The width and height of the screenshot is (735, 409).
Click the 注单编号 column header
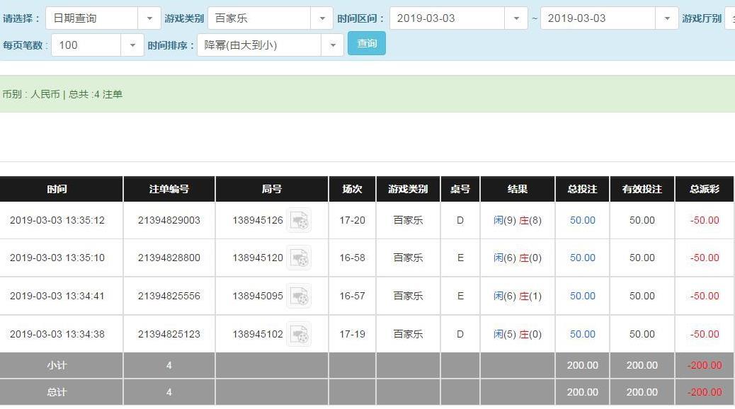[169, 189]
